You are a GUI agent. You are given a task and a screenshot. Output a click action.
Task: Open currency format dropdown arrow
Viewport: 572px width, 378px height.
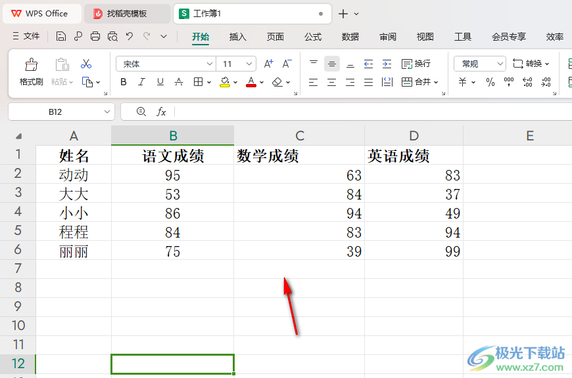point(473,82)
